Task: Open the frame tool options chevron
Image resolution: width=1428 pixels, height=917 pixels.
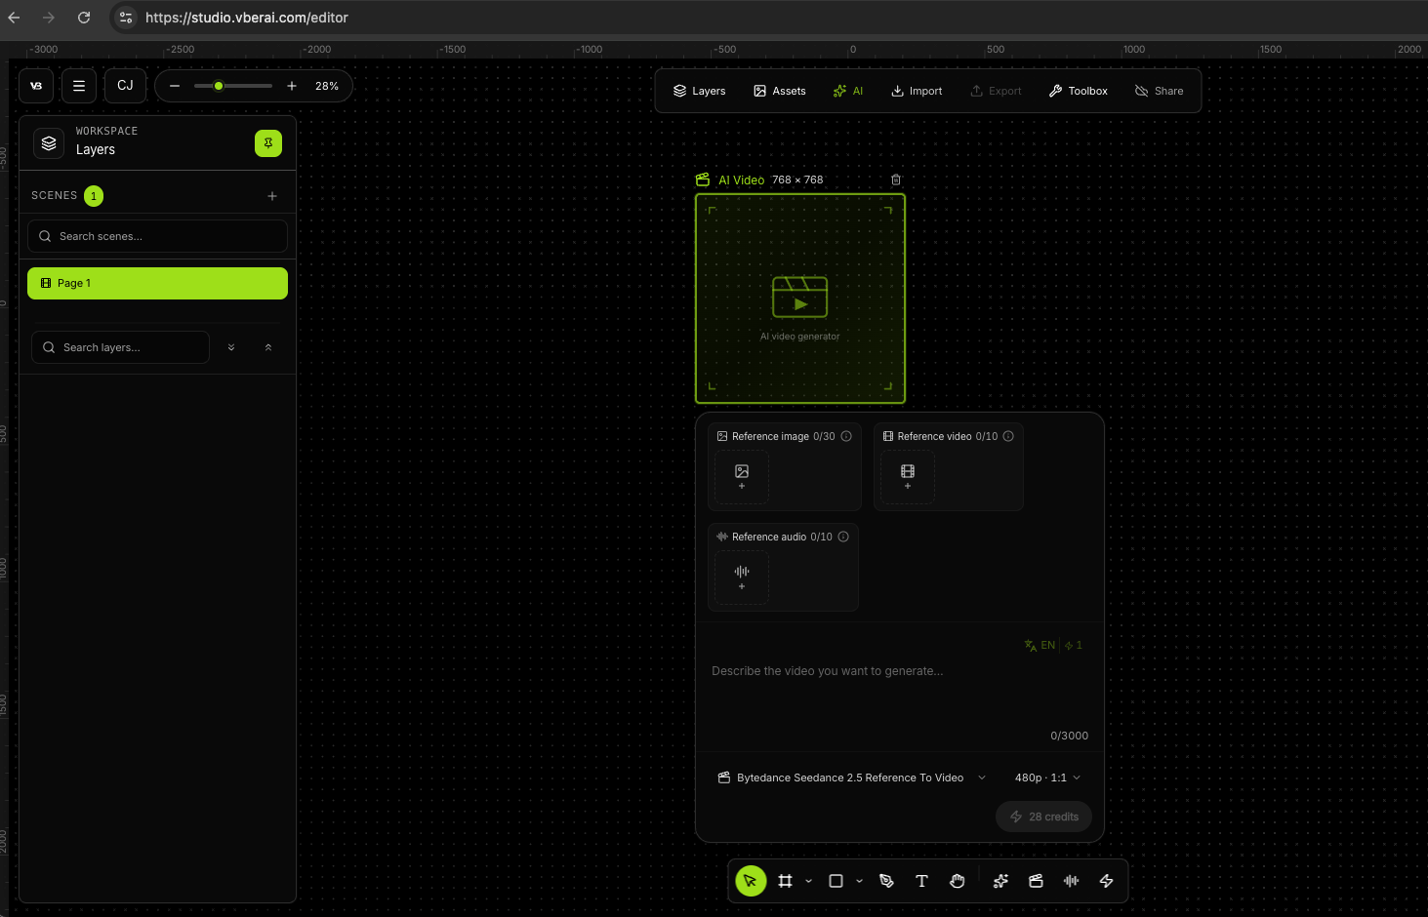Action: pos(808,881)
